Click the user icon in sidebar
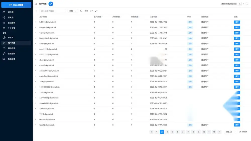The height and width of the screenshot is (141, 251). tap(4, 43)
